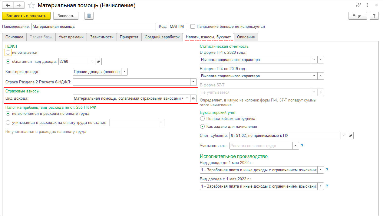
Task: Expand 'Строка Раздела 2 Расчета 6-НДФЛ' dropdown
Action: tap(193, 82)
